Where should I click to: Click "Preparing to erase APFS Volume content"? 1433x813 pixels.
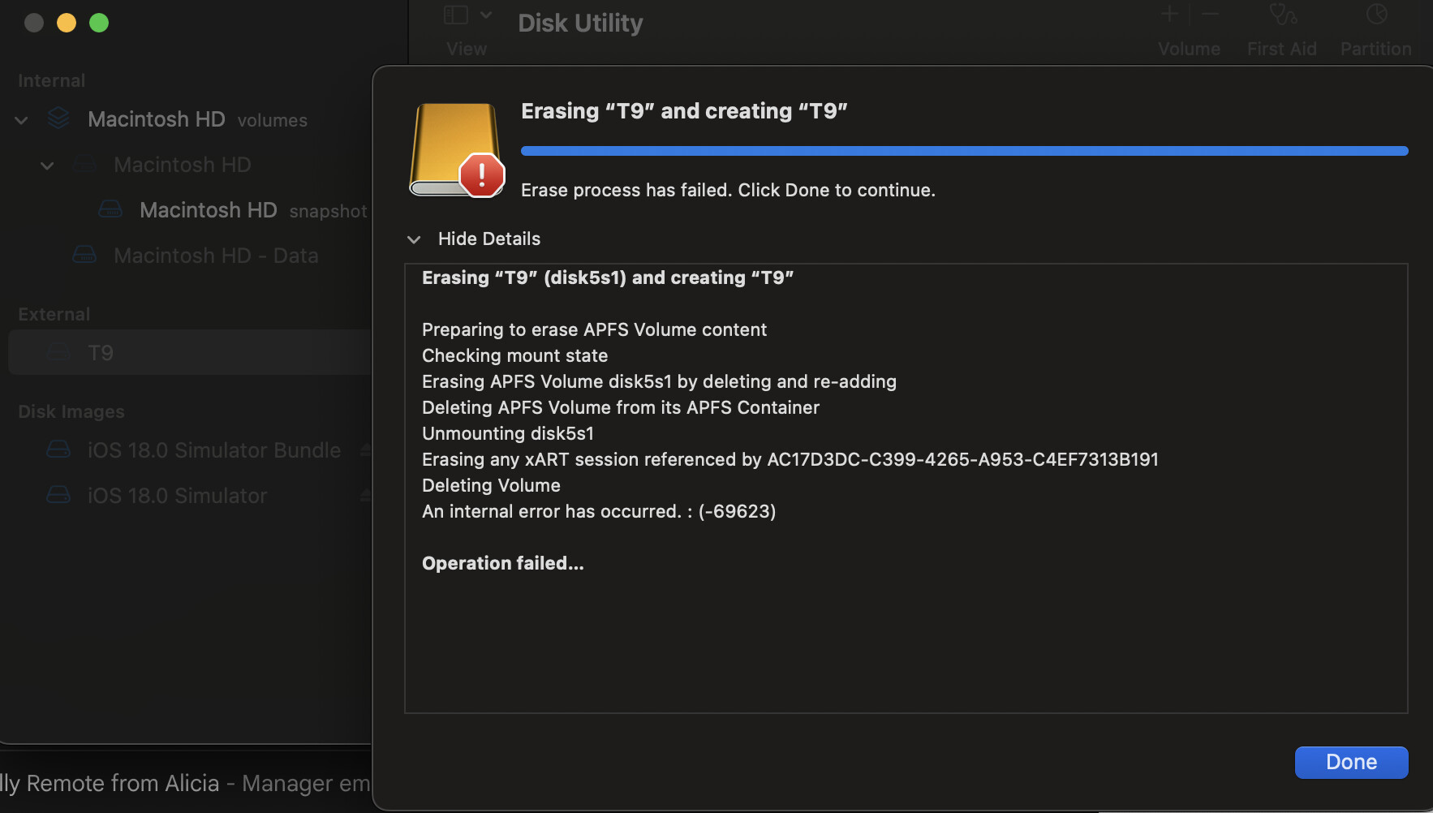[x=594, y=329]
